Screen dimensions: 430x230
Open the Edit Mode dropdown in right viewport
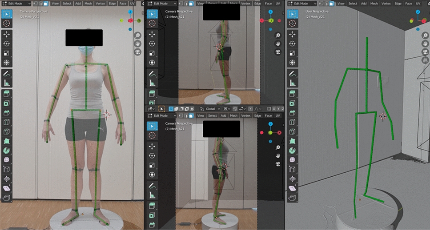[x=302, y=3]
